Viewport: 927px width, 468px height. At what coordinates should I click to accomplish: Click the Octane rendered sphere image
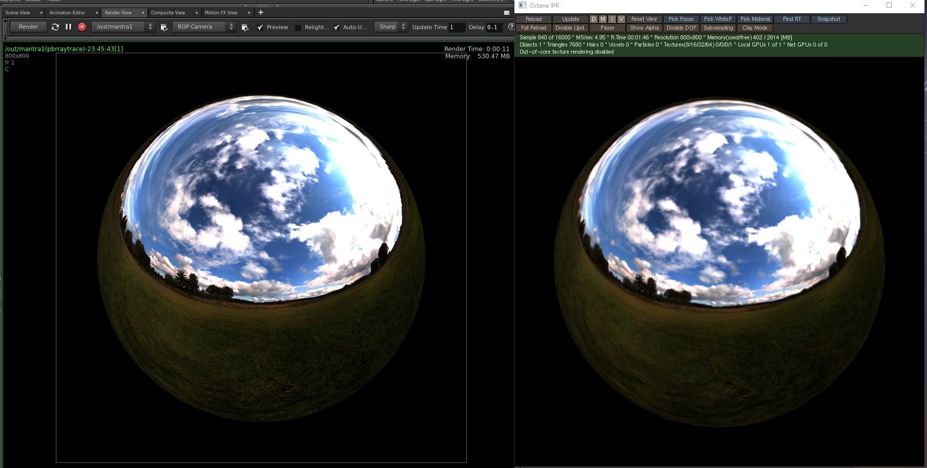pos(719,261)
